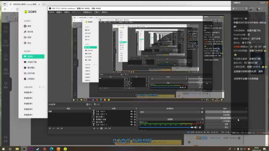The height and width of the screenshot is (151, 269).
Task: Toggle visibility of 窗口采集 3 source
Action: (131, 122)
